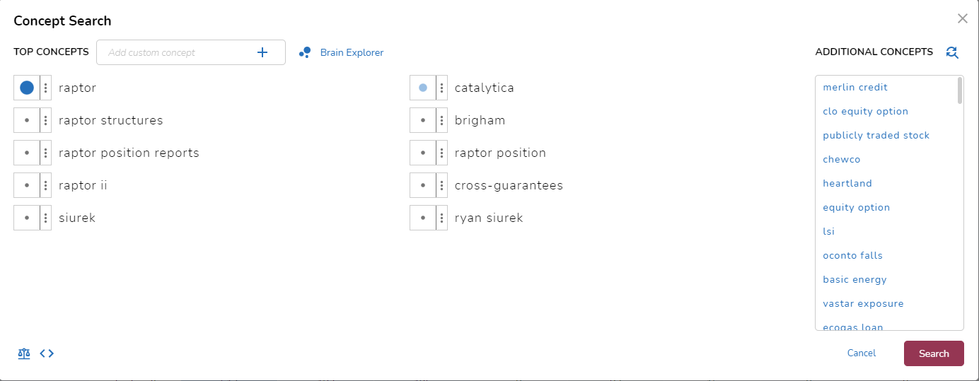Toggle weight dot for siurek
This screenshot has height=381, width=979.
pos(27,218)
